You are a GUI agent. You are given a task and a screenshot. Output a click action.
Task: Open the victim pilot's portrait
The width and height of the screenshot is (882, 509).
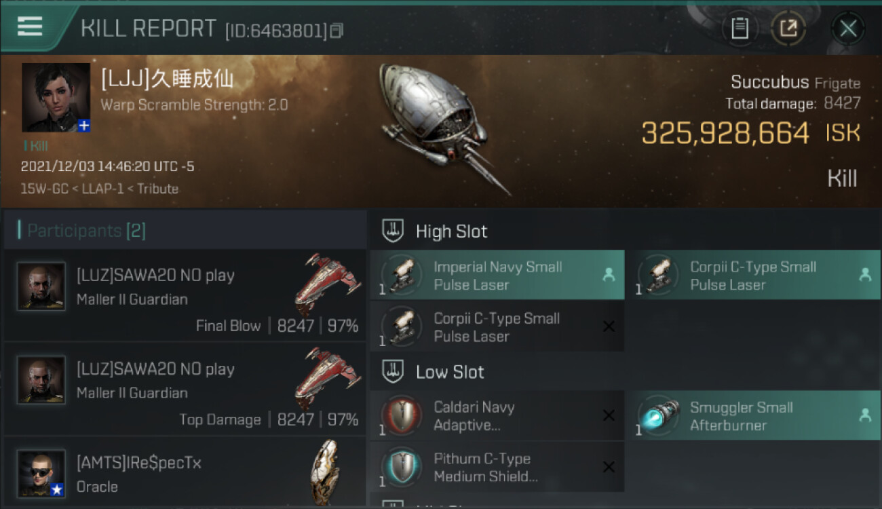[56, 98]
